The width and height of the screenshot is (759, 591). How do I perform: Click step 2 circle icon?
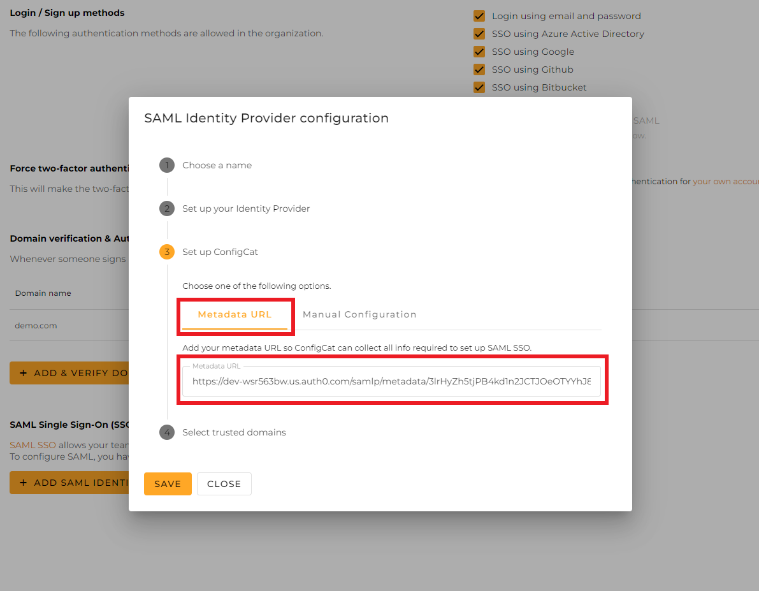166,208
